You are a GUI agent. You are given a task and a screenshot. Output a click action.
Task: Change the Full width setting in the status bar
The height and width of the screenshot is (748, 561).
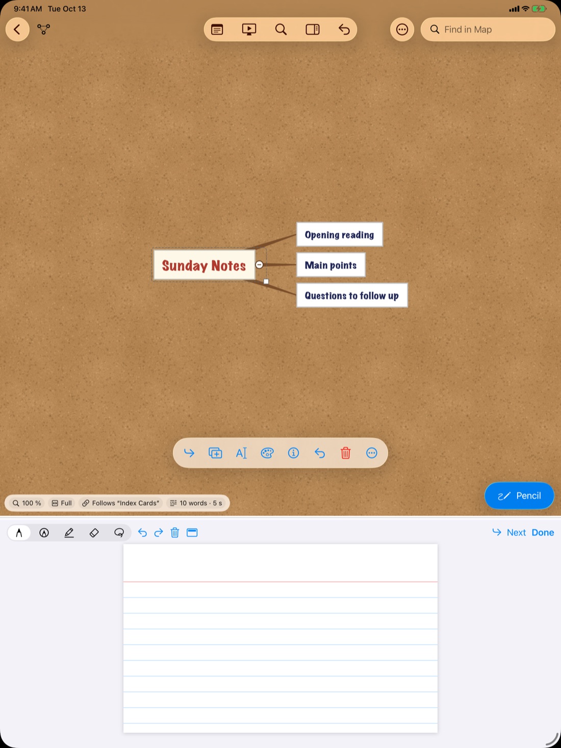click(62, 503)
